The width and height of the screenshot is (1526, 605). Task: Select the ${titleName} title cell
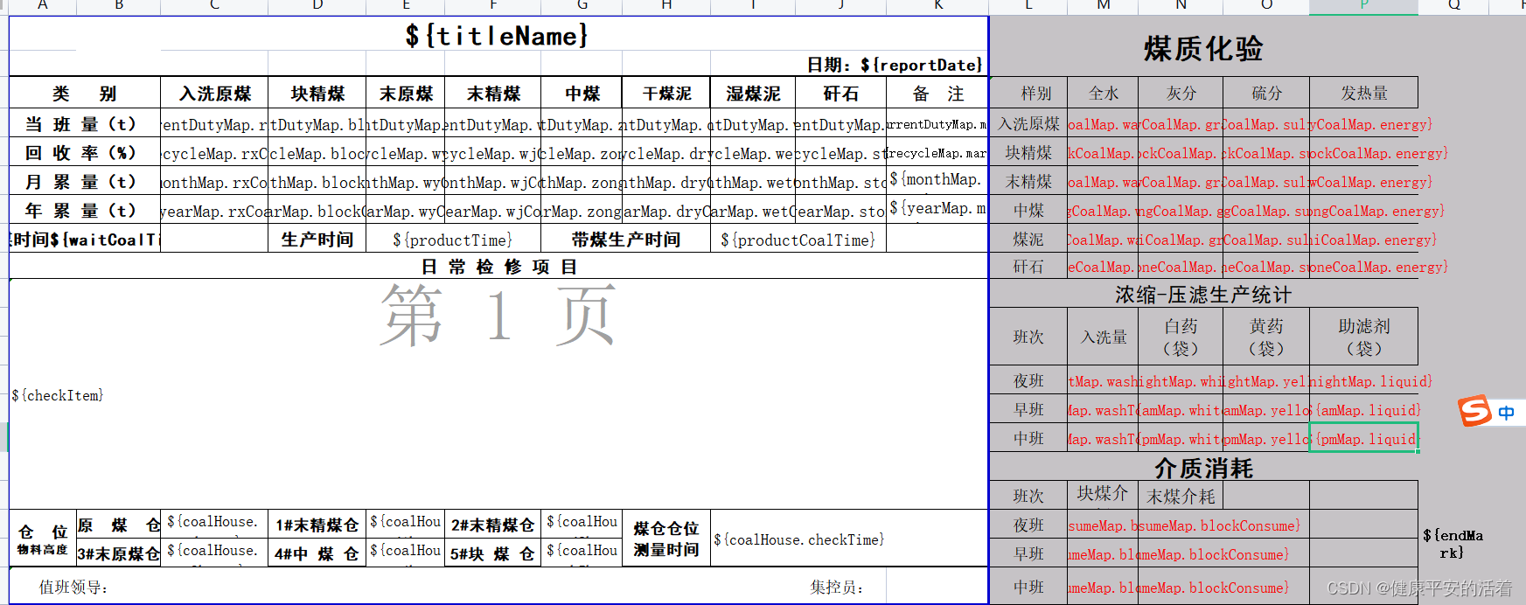(x=497, y=36)
